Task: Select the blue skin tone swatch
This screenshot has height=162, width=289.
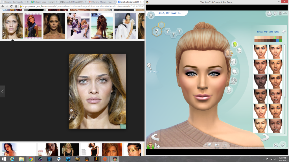Action: (x=277, y=40)
